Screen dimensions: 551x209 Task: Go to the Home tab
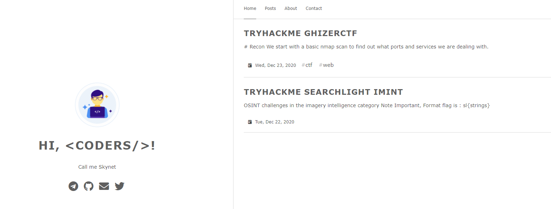[250, 8]
